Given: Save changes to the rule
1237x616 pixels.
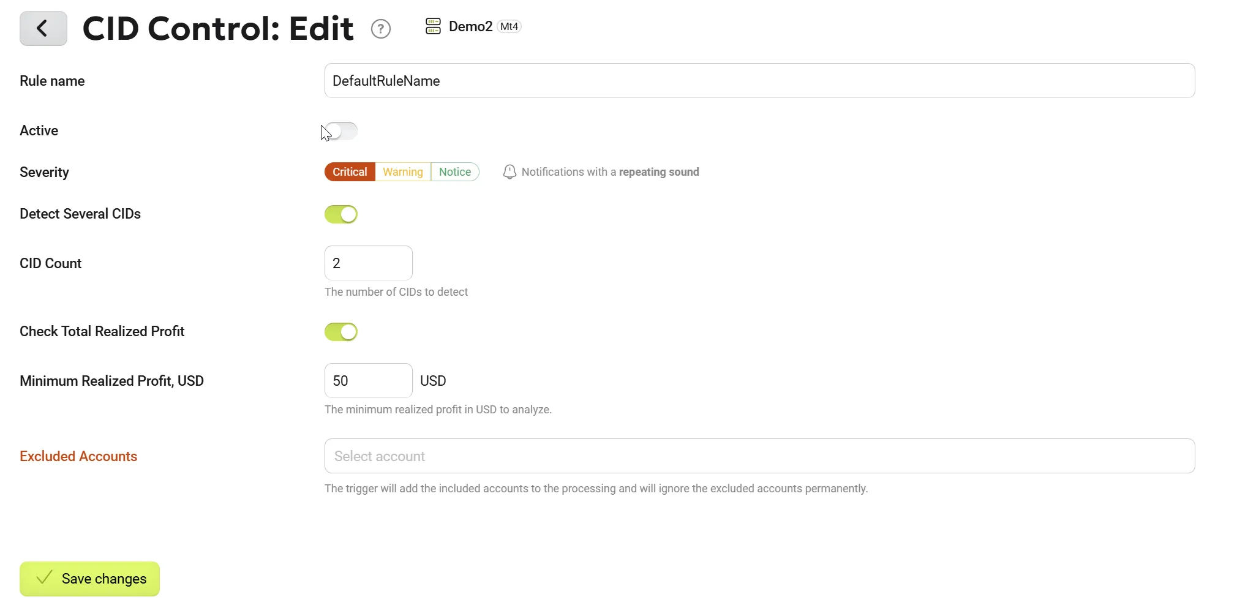Looking at the screenshot, I should click(x=89, y=579).
